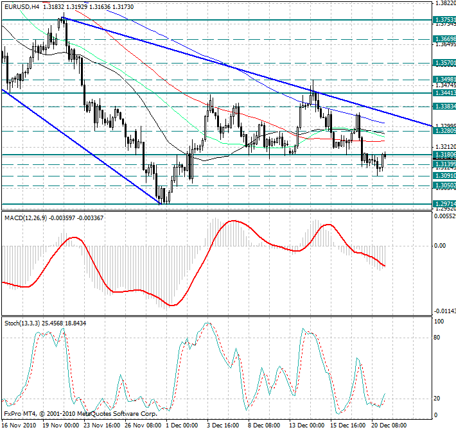Click the 8 Dec 08:00 time label
This screenshot has height=430, width=456.
pyautogui.click(x=264, y=426)
